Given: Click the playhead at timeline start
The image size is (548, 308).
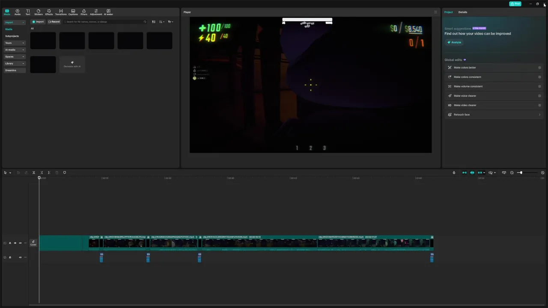Looking at the screenshot, I should 39,178.
